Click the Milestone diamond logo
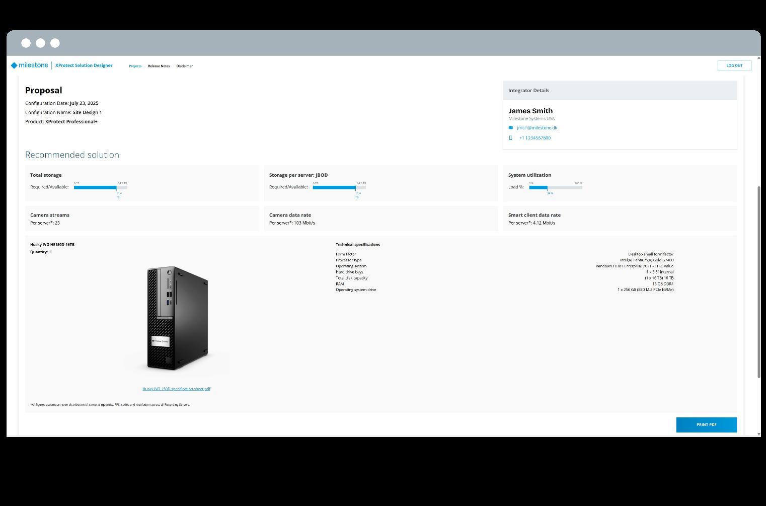This screenshot has width=766, height=506. [14, 65]
